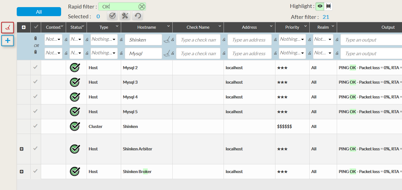The width and height of the screenshot is (402, 190).
Task: Delete the second filter row with its trash icon
Action: point(35,52)
